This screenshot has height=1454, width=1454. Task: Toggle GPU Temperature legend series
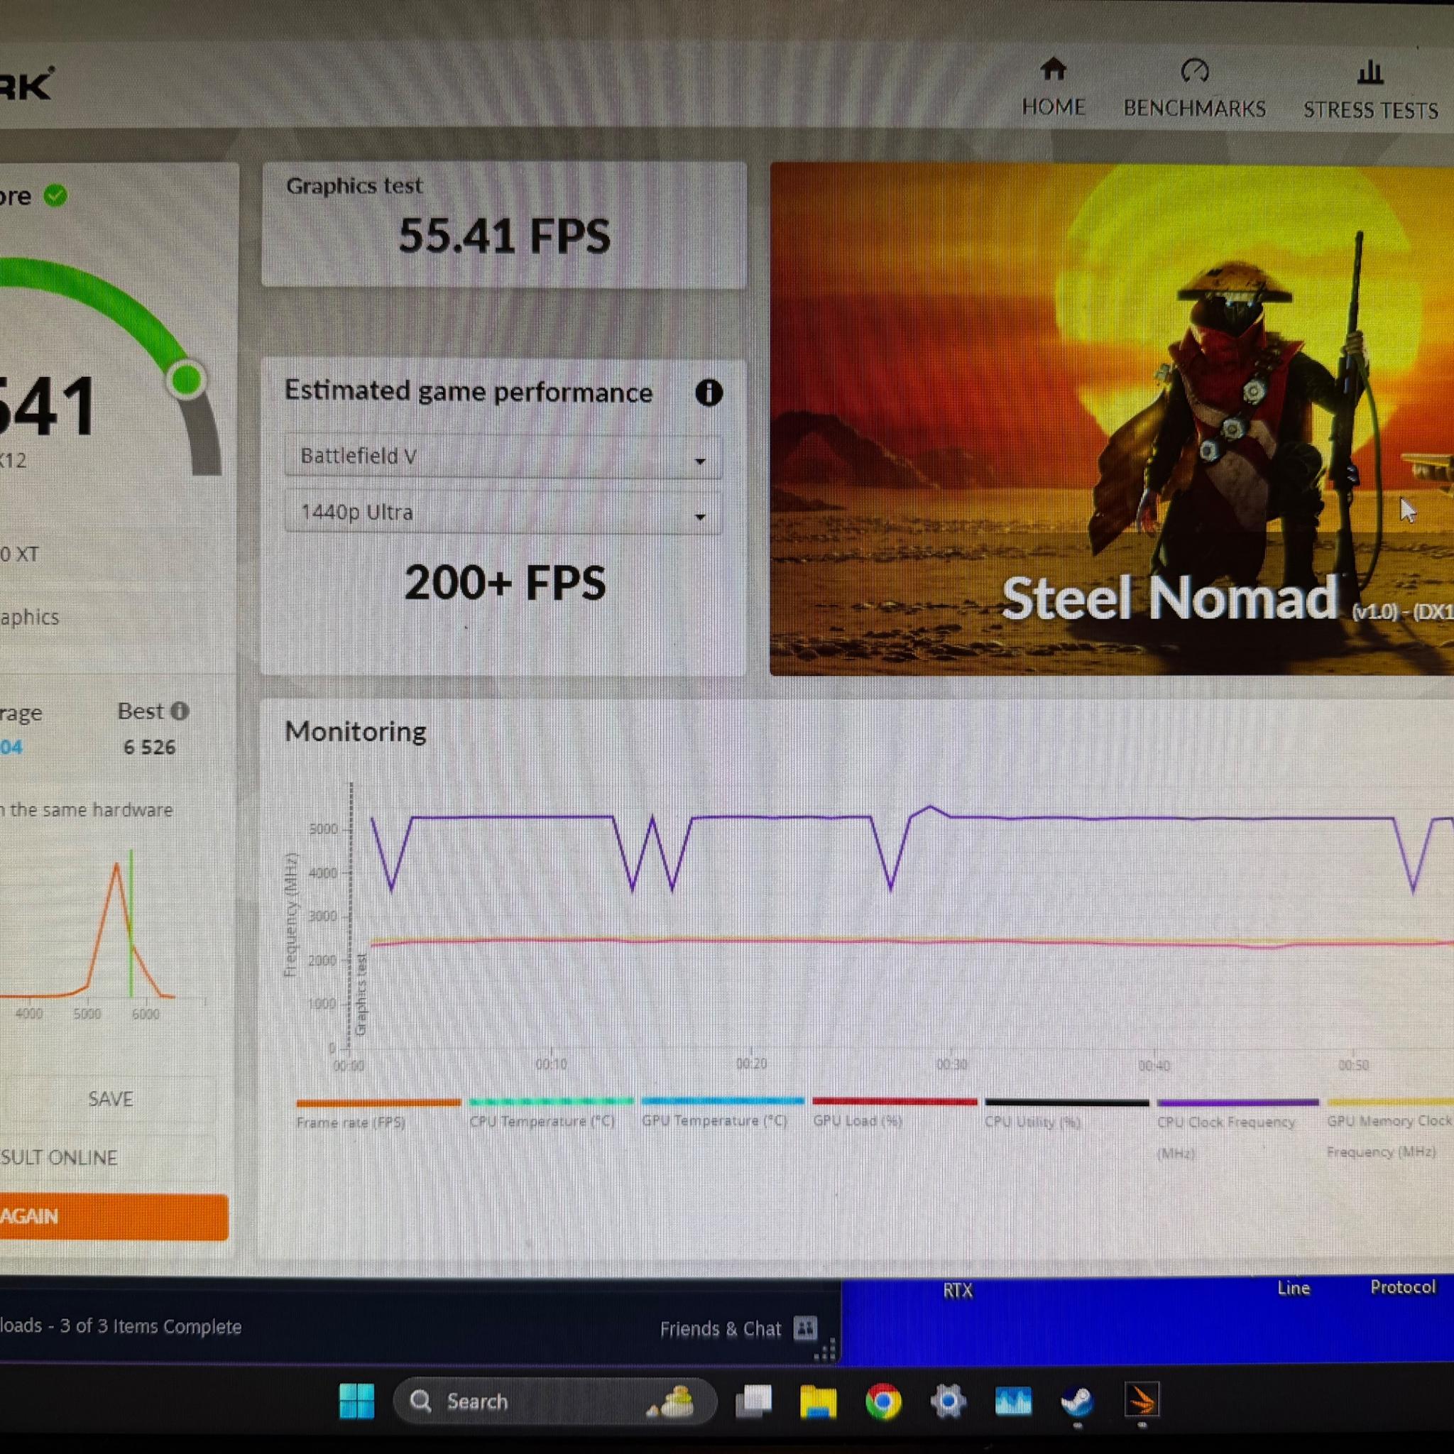[x=722, y=1113]
